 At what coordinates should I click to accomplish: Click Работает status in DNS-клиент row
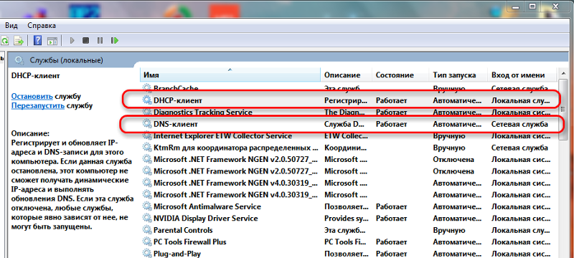click(x=391, y=124)
